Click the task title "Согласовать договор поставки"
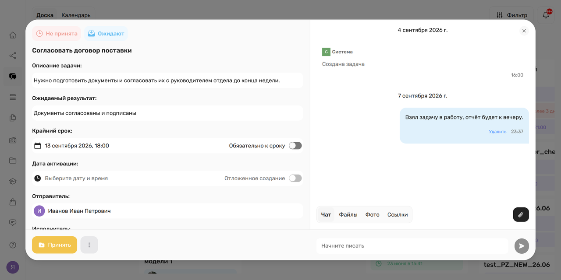Screen dimensions: 561x280 82,50
